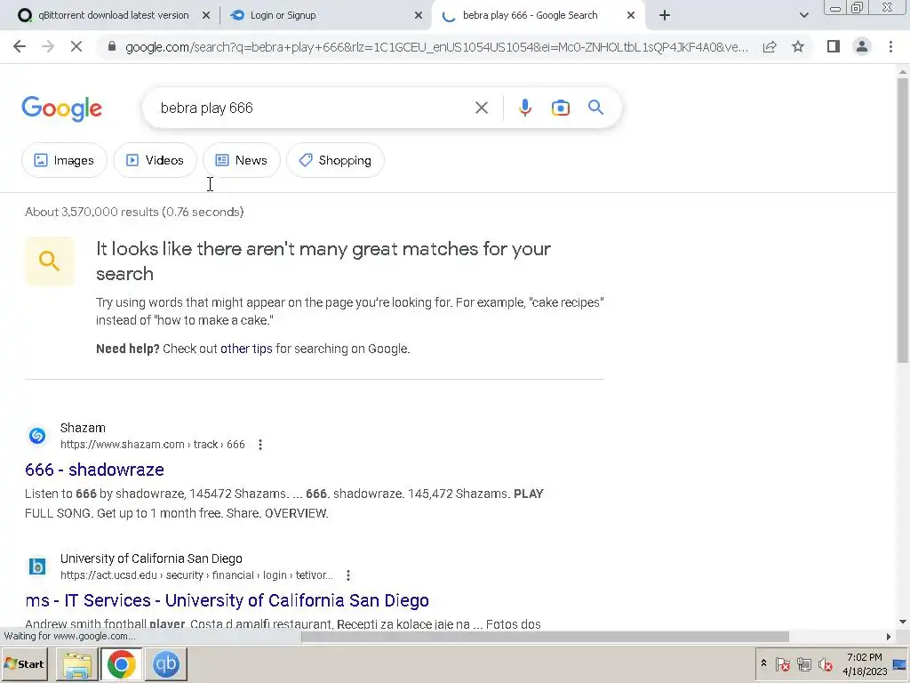The height and width of the screenshot is (683, 910).
Task: Filter results by News
Action: (242, 160)
